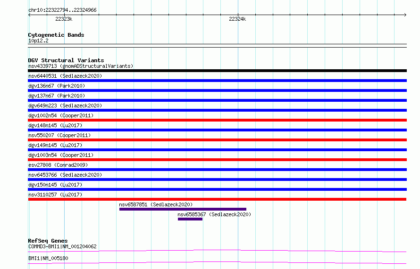The image size is (420, 269).
Task: Open variant nsv4339713 (gnomADStructuralVariants) label
Action: click(81, 66)
